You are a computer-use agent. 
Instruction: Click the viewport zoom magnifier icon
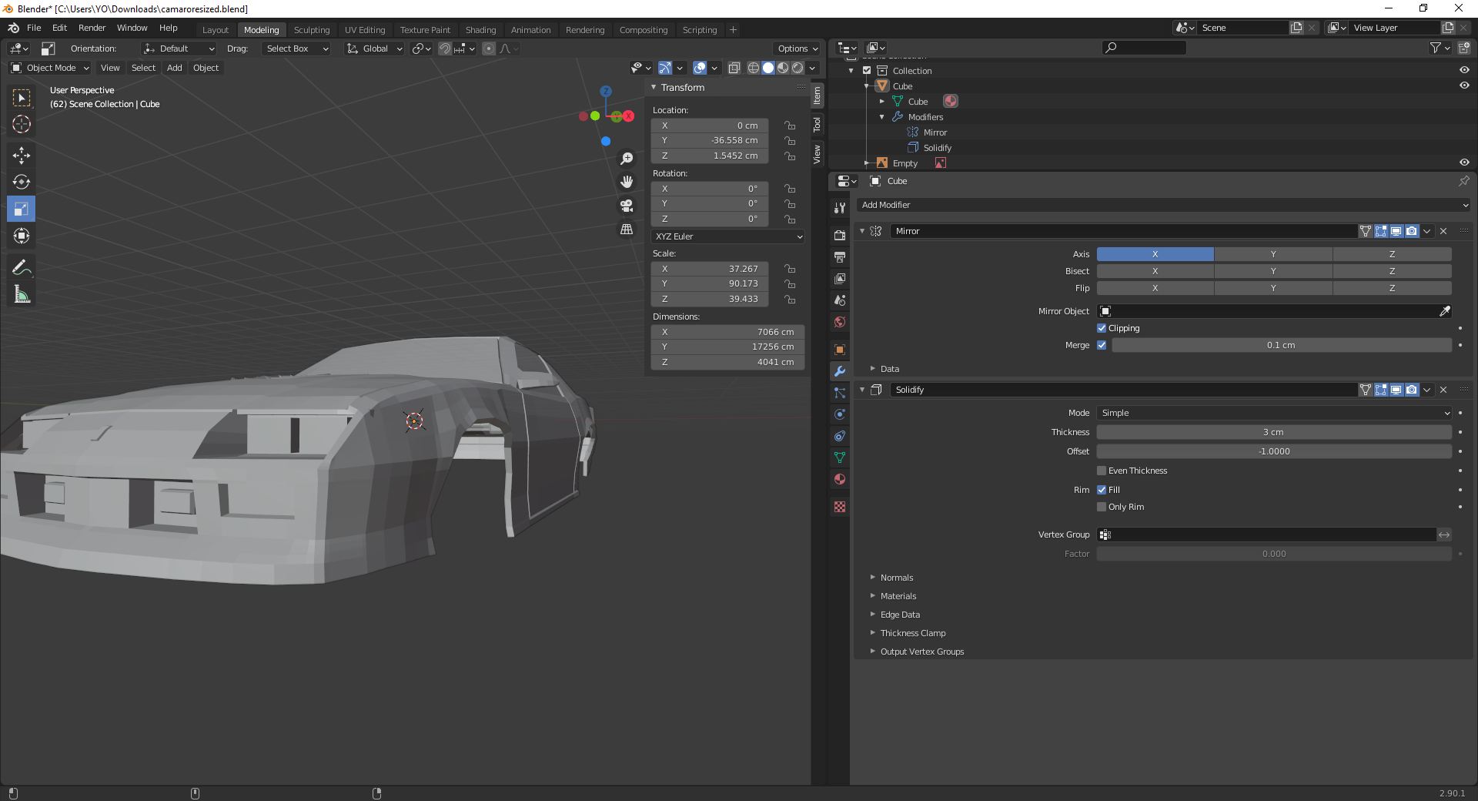tap(627, 159)
